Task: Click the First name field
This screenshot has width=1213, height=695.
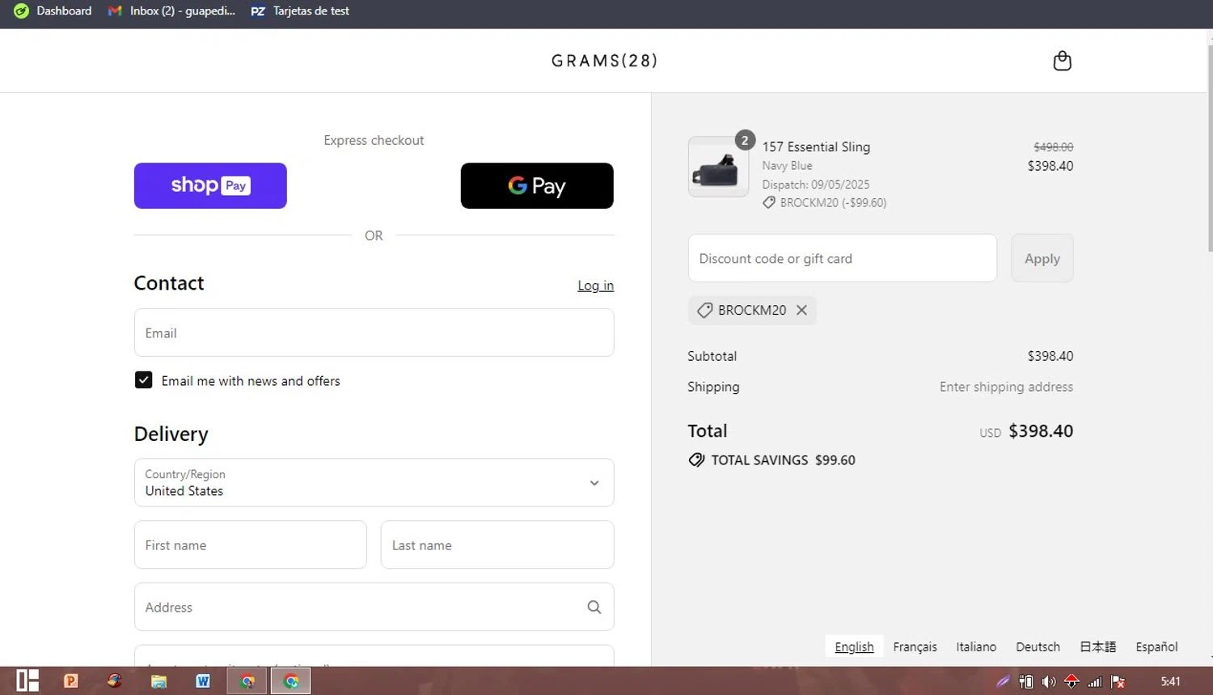Action: click(251, 545)
